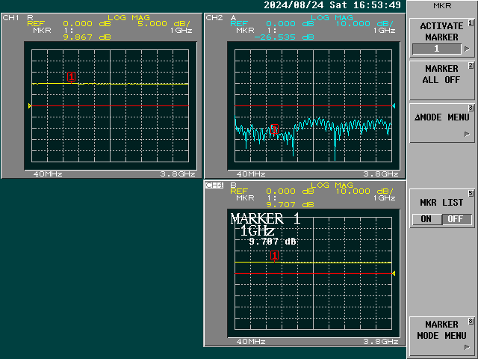Select the CH2 channel label
The image size is (478, 359).
(214, 17)
